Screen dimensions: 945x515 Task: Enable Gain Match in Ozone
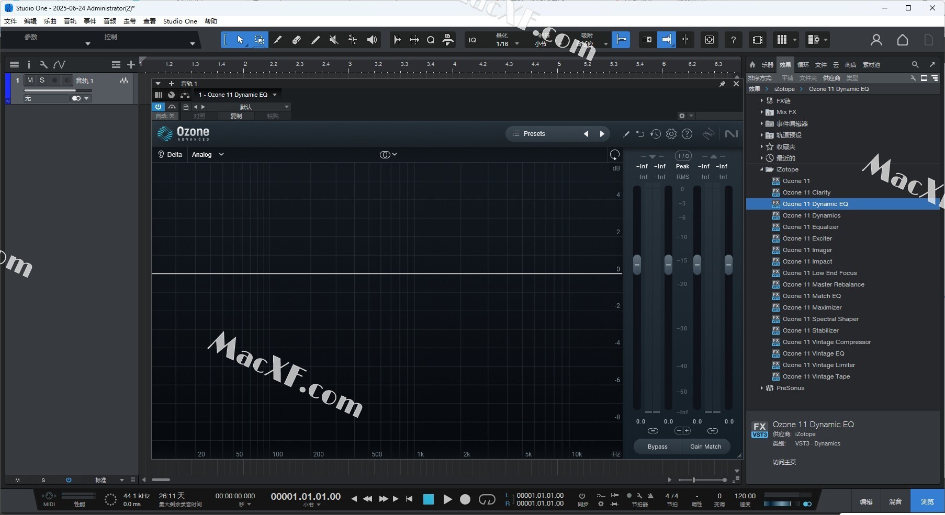(x=706, y=447)
